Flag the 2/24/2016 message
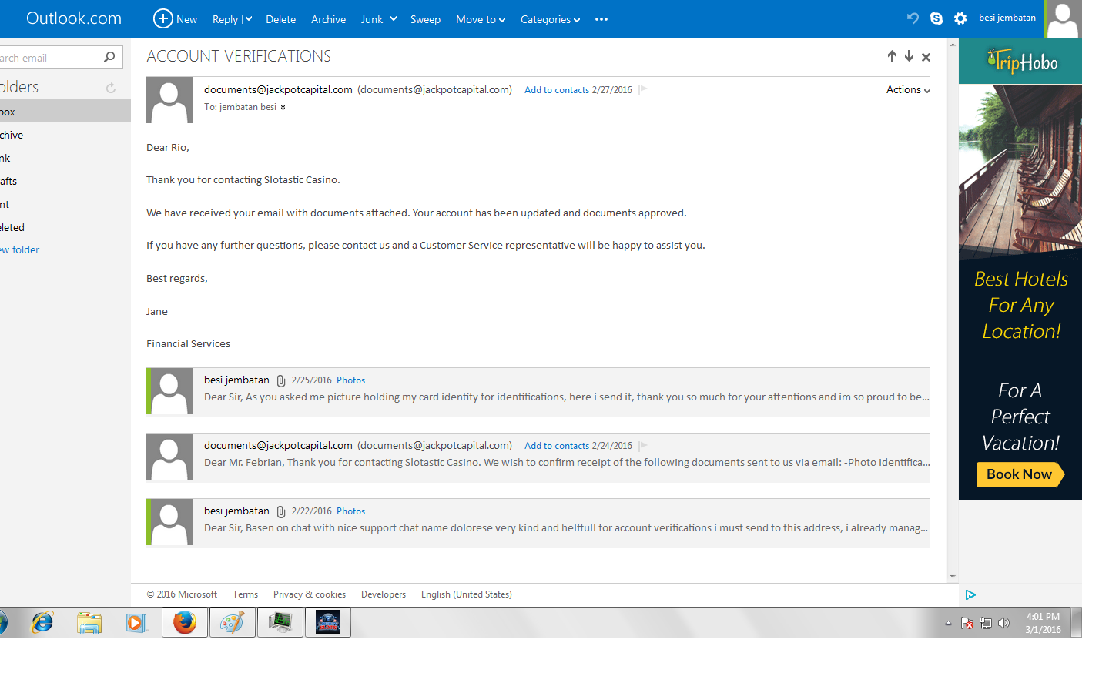This screenshot has width=1109, height=693. click(x=643, y=445)
